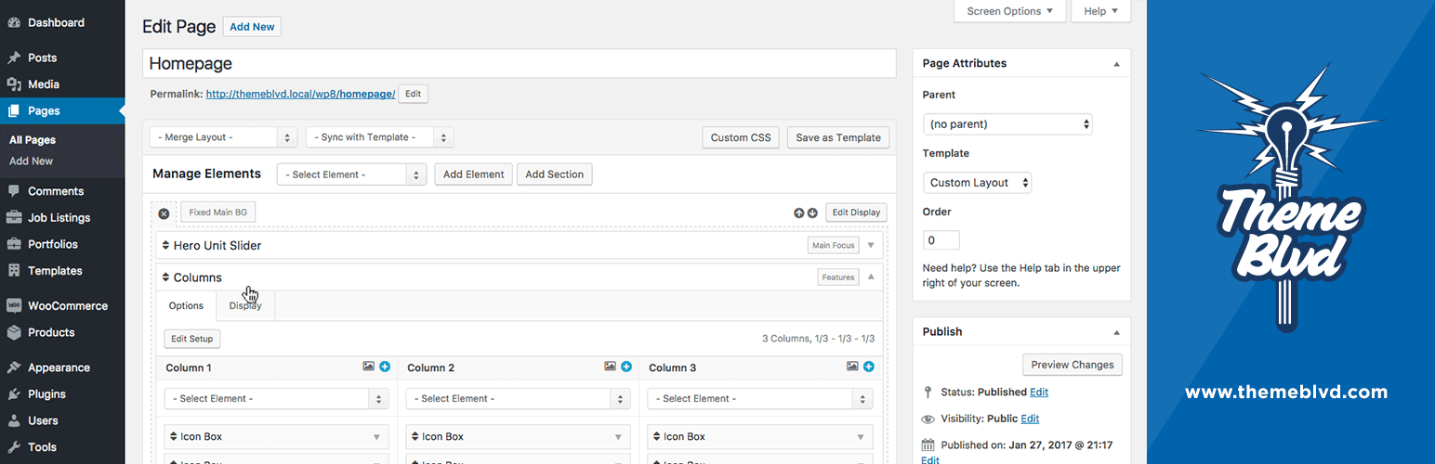Collapse the Columns element panel
1435x464 pixels.
click(871, 277)
